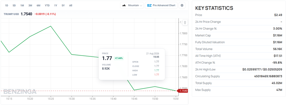Screen dimensions: 287x105
Task: Click the BZ logo in Pro Advanced Chart
Action: (x=149, y=6)
